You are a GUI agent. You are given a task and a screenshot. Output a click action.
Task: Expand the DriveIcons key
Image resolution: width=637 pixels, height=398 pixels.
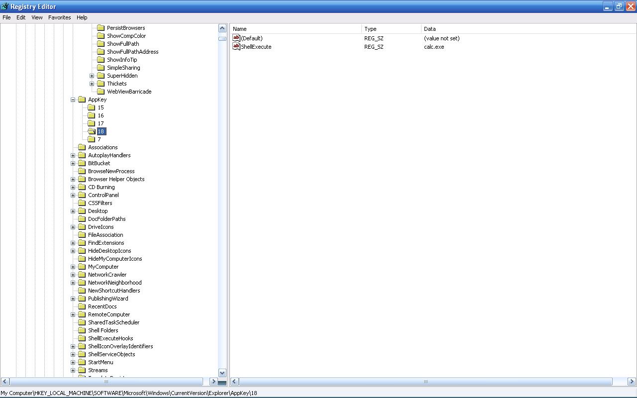(73, 227)
